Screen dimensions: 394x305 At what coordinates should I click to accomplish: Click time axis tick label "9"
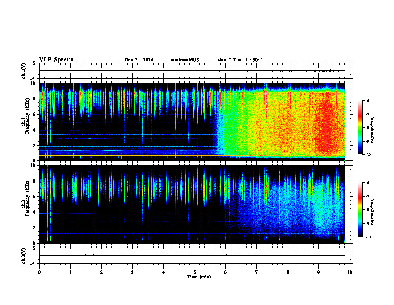[318, 272]
